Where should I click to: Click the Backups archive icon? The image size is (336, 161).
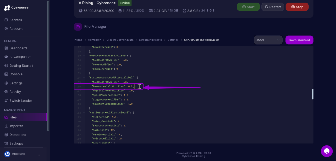(6, 143)
